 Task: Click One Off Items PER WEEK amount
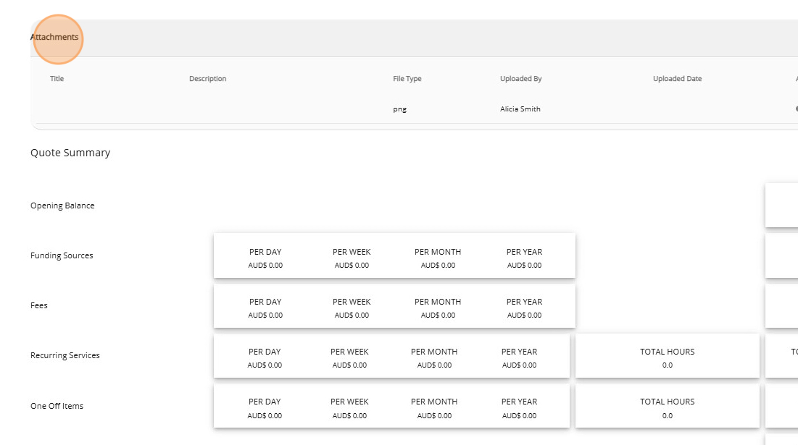coord(349,416)
